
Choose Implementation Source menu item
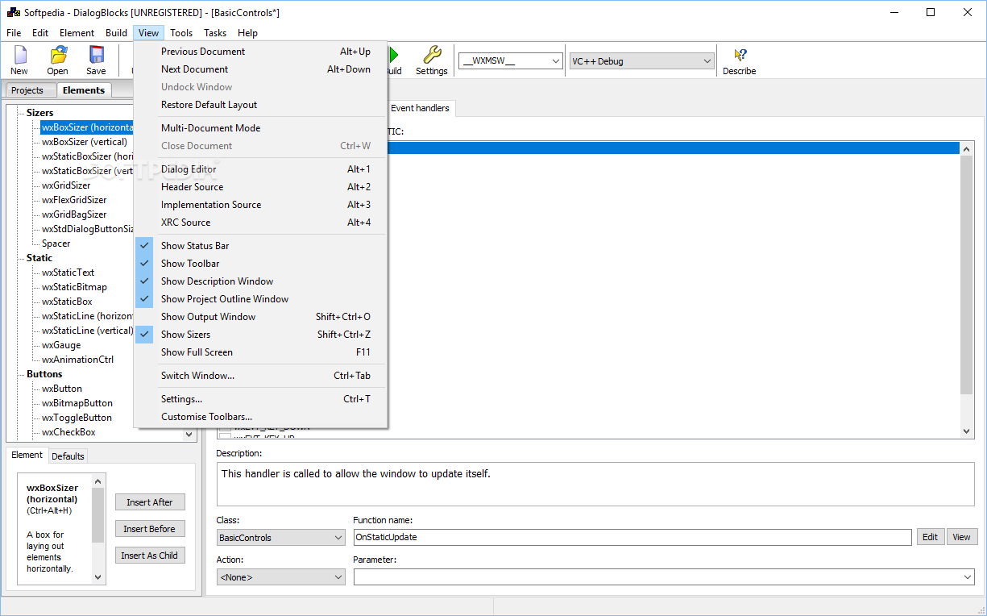pos(261,205)
